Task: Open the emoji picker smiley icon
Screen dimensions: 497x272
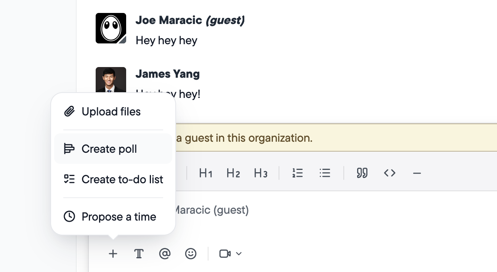Action: [191, 254]
